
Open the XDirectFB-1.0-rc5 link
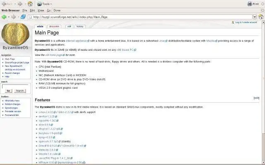click(74, 146)
